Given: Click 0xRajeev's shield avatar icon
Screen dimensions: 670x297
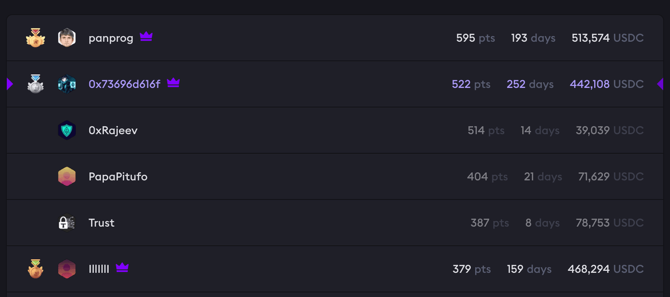Looking at the screenshot, I should pos(66,130).
